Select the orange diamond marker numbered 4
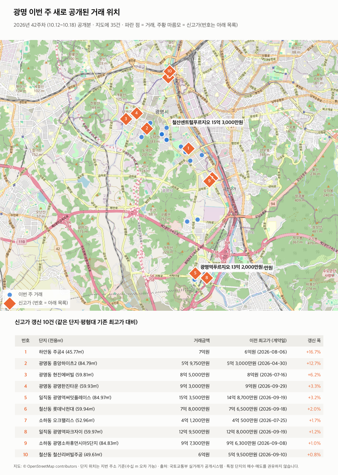338x475 pixels. [136, 113]
